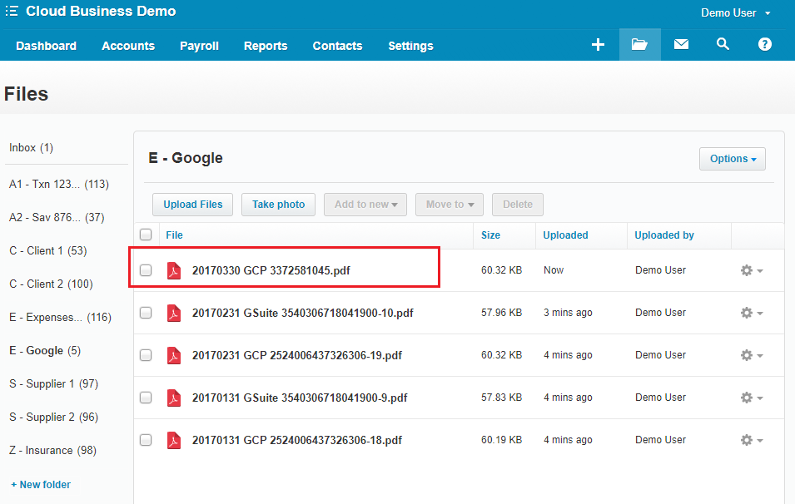Click the 57.96 KB size cell
Image resolution: width=795 pixels, height=504 pixels.
[x=501, y=313]
